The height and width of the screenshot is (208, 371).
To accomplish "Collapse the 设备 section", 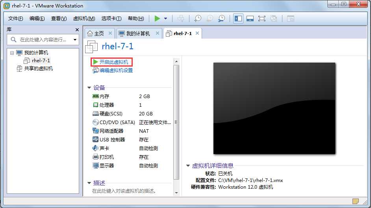I will click(89, 87).
